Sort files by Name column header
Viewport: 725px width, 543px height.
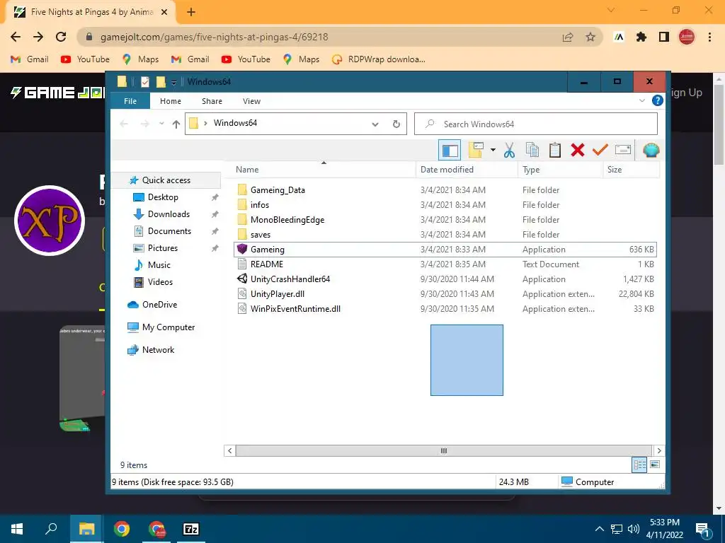coord(321,170)
